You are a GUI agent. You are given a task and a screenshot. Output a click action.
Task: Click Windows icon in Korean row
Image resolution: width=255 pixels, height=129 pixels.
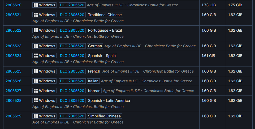(x=36, y=91)
